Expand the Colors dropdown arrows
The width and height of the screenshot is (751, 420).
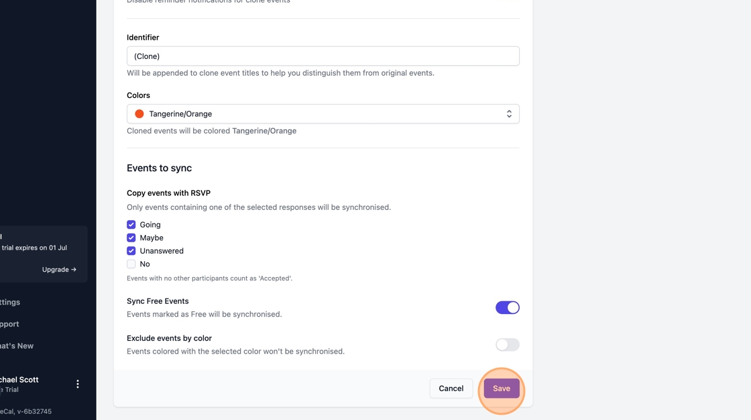pyautogui.click(x=509, y=114)
